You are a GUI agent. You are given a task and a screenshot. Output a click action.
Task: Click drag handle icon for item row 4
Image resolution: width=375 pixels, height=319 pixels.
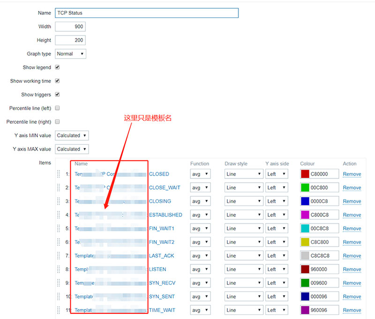(59, 215)
